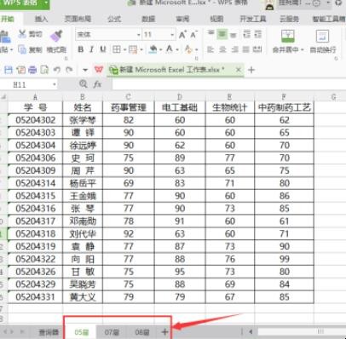Click the font color A icon
The height and width of the screenshot is (339, 346).
pos(170,49)
